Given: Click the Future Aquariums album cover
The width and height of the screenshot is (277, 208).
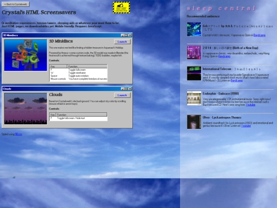Looking at the screenshot, I should (194, 29).
